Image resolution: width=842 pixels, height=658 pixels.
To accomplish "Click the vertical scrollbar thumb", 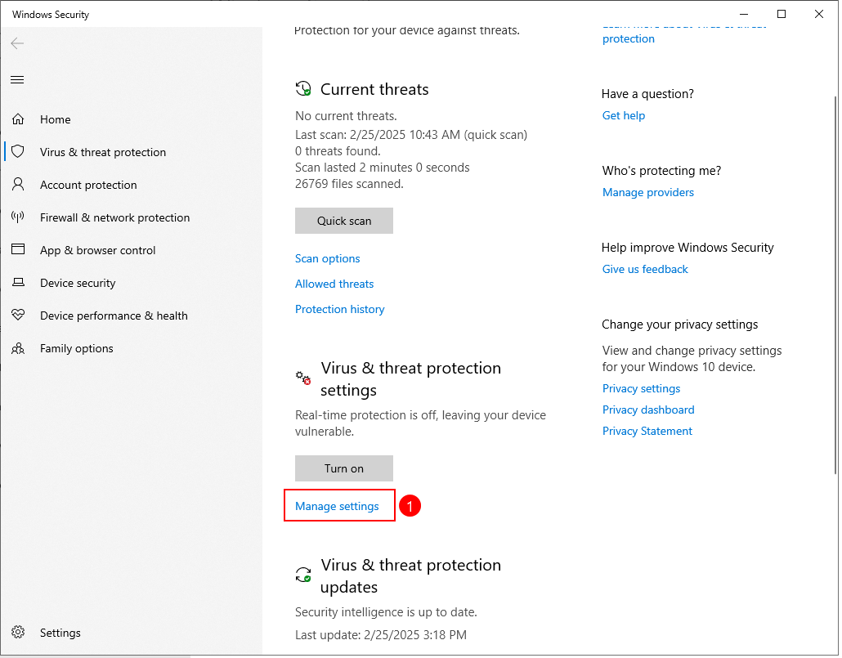I will pyautogui.click(x=835, y=284).
